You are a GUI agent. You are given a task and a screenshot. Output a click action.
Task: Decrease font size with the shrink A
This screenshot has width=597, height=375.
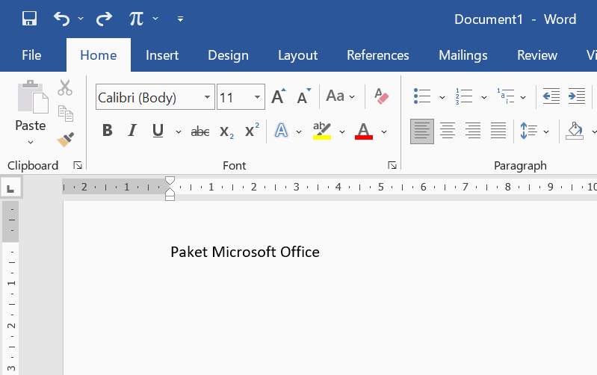(x=304, y=96)
